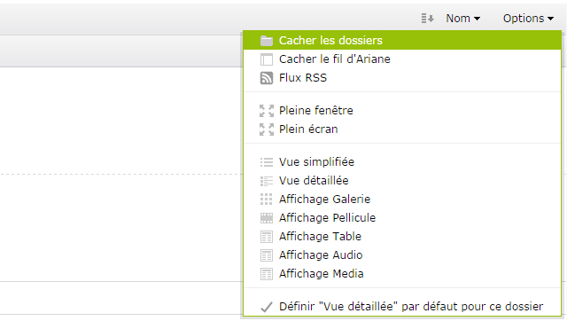Click the grid icon for Affichage Galerie
The image size is (567, 321).
(267, 199)
